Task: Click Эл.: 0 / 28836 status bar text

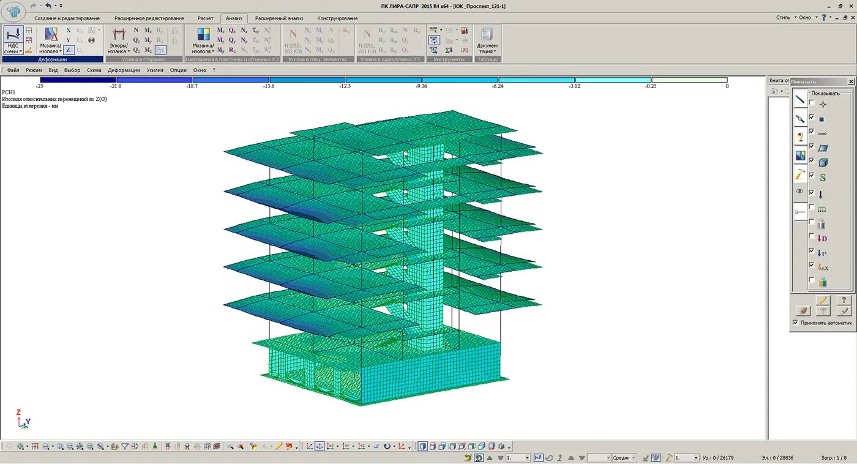Action: 777,458
